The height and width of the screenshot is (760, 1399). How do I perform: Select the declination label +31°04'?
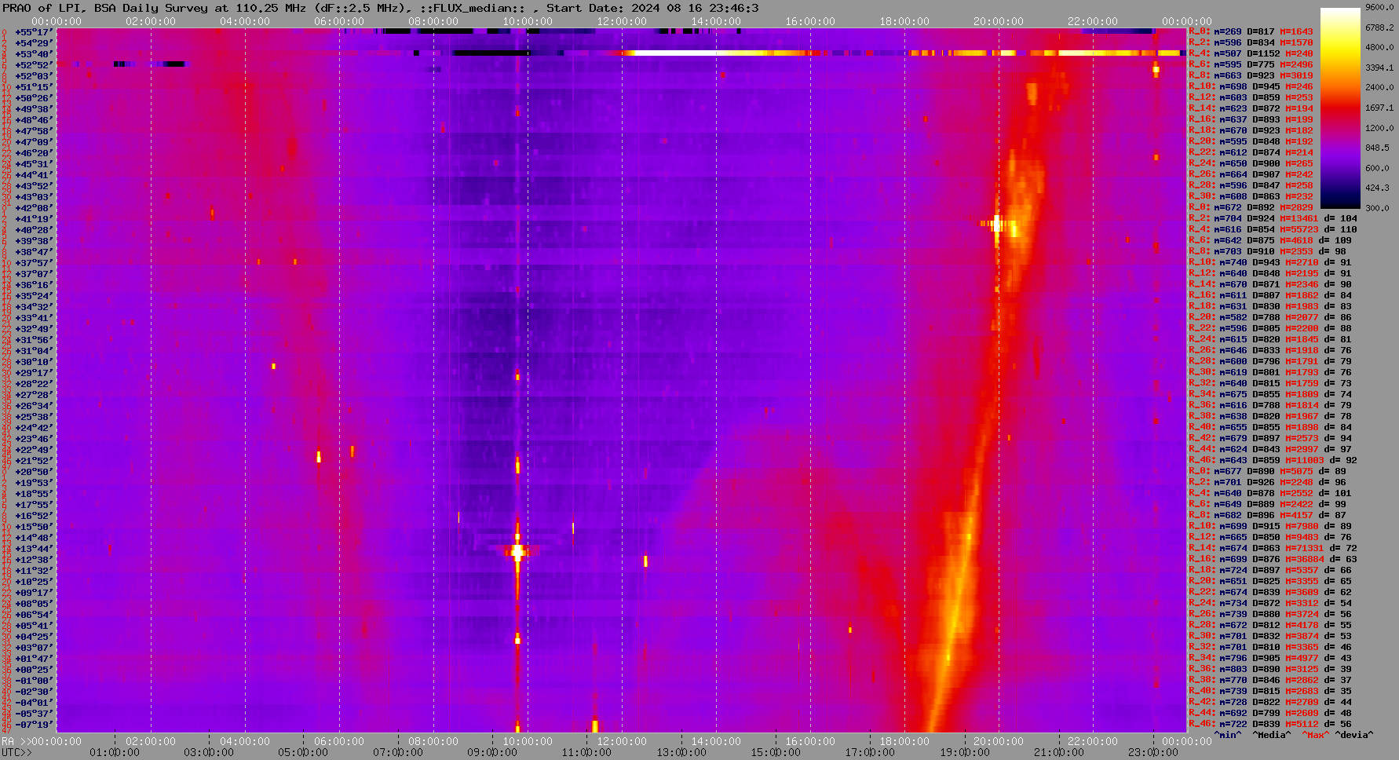click(x=34, y=351)
